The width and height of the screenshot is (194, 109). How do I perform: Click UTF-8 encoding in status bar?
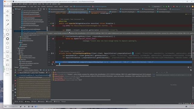click(x=180, y=104)
